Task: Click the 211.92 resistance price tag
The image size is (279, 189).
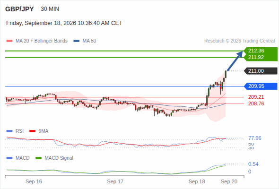Action: 256,57
